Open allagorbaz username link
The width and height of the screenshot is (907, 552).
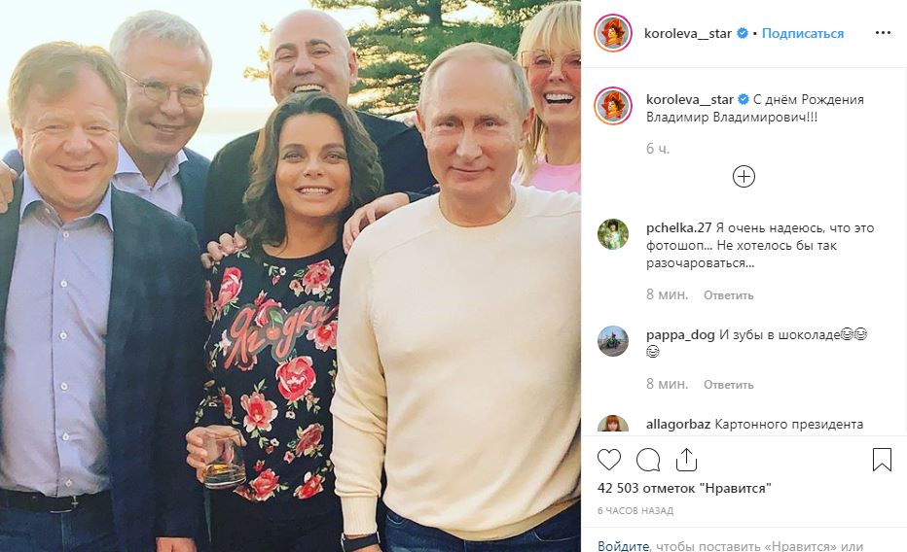(678, 425)
